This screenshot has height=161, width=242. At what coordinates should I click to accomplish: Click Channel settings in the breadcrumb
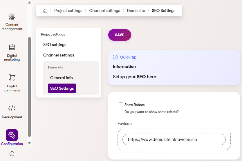tap(104, 10)
